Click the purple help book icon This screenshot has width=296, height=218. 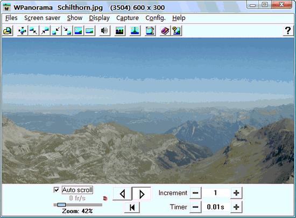(165, 30)
